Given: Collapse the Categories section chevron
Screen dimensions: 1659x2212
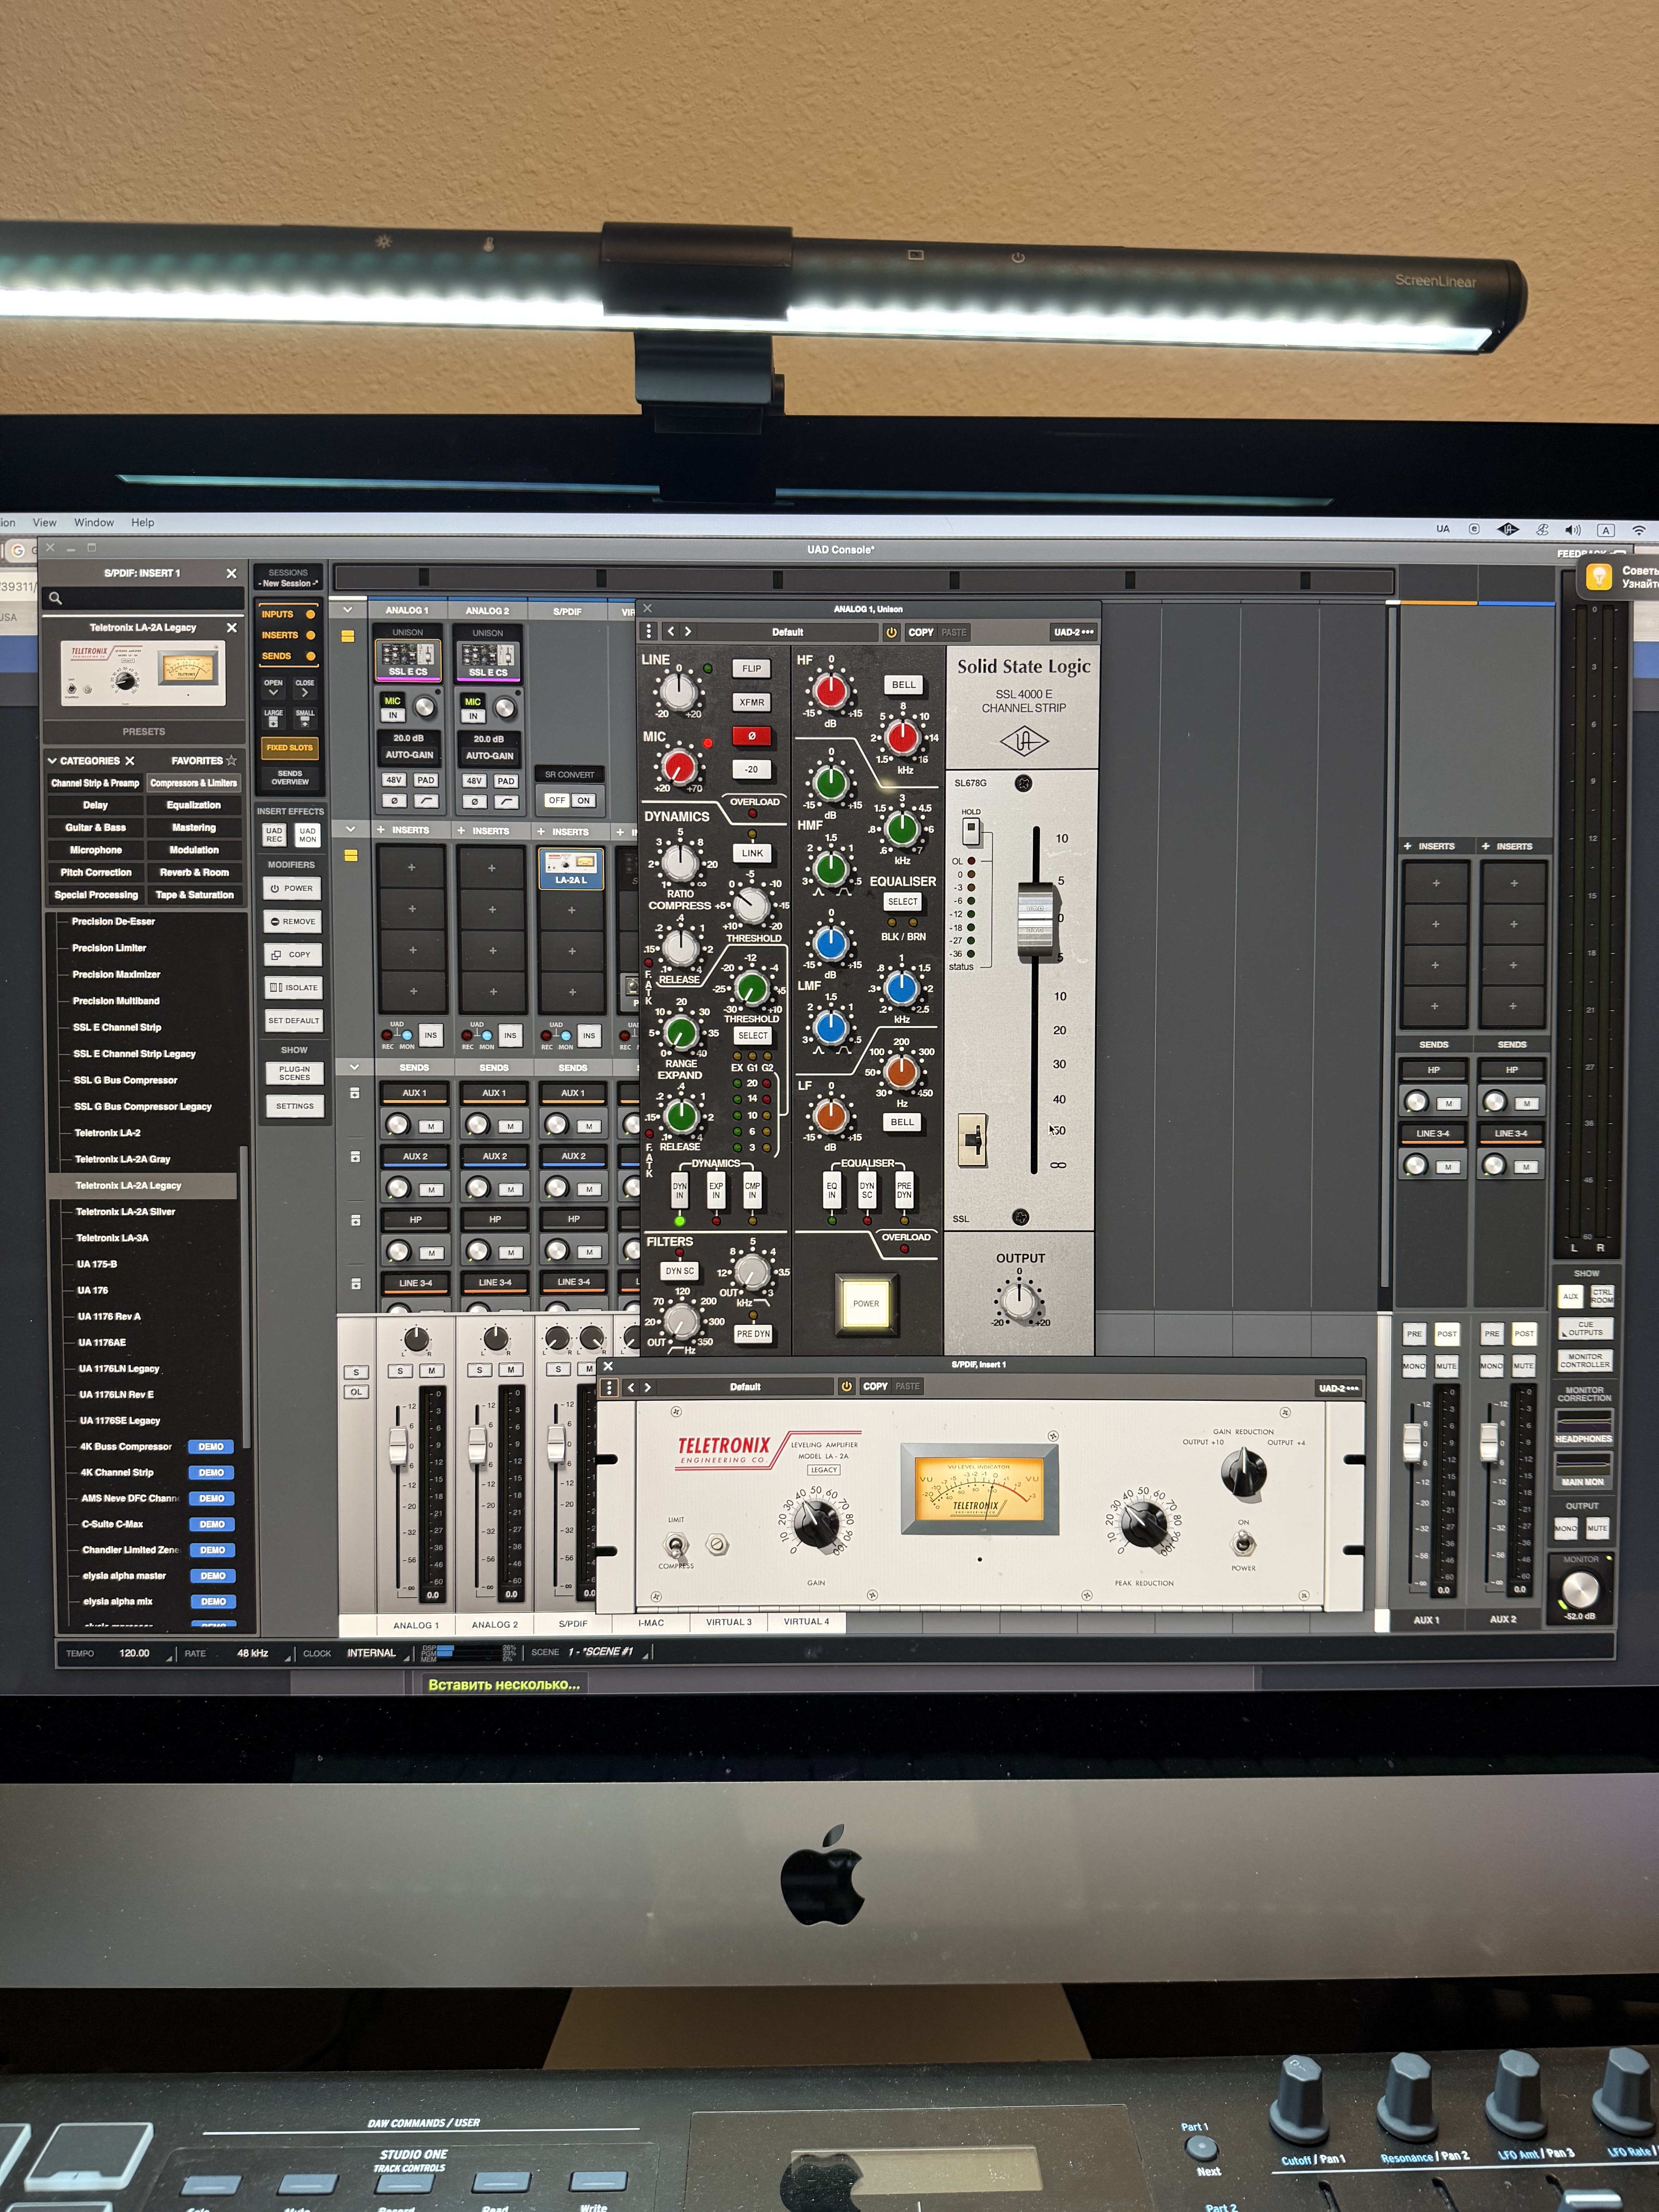Looking at the screenshot, I should click(52, 761).
